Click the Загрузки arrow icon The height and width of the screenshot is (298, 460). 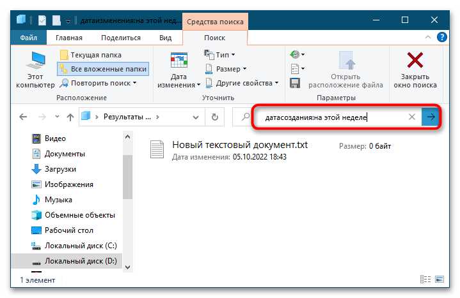[36, 169]
